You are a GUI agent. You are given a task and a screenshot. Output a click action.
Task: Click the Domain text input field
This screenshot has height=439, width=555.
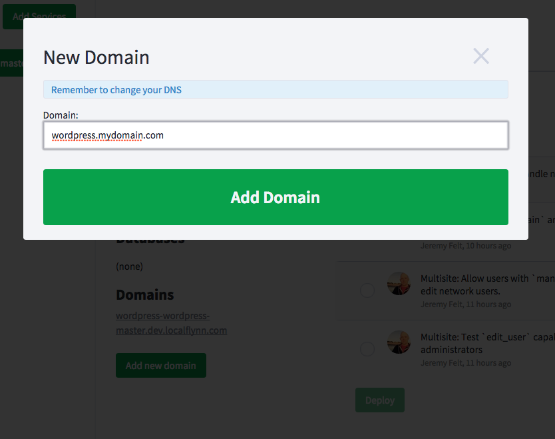click(276, 135)
